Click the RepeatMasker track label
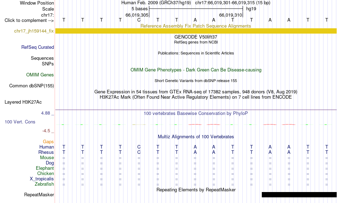The height and width of the screenshot is (203, 337). [39, 195]
